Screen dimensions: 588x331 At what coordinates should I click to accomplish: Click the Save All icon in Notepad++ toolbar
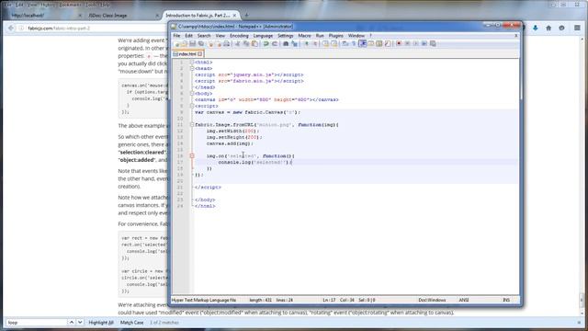click(x=201, y=44)
